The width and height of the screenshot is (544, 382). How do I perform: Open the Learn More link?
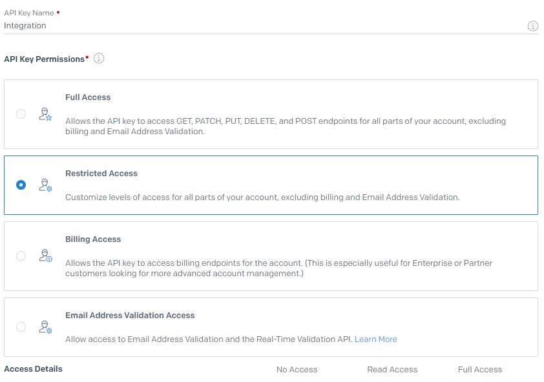click(375, 339)
